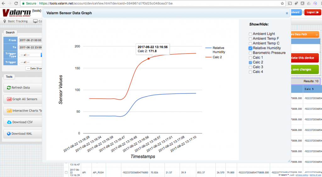Click Download CSV button

[23, 122]
